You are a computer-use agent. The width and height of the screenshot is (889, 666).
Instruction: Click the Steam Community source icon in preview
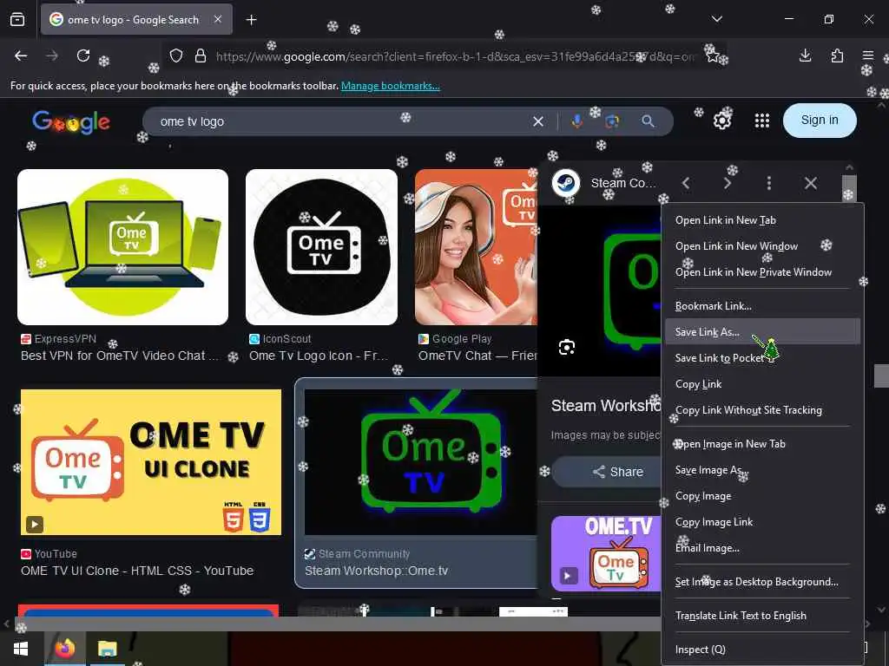coord(566,183)
